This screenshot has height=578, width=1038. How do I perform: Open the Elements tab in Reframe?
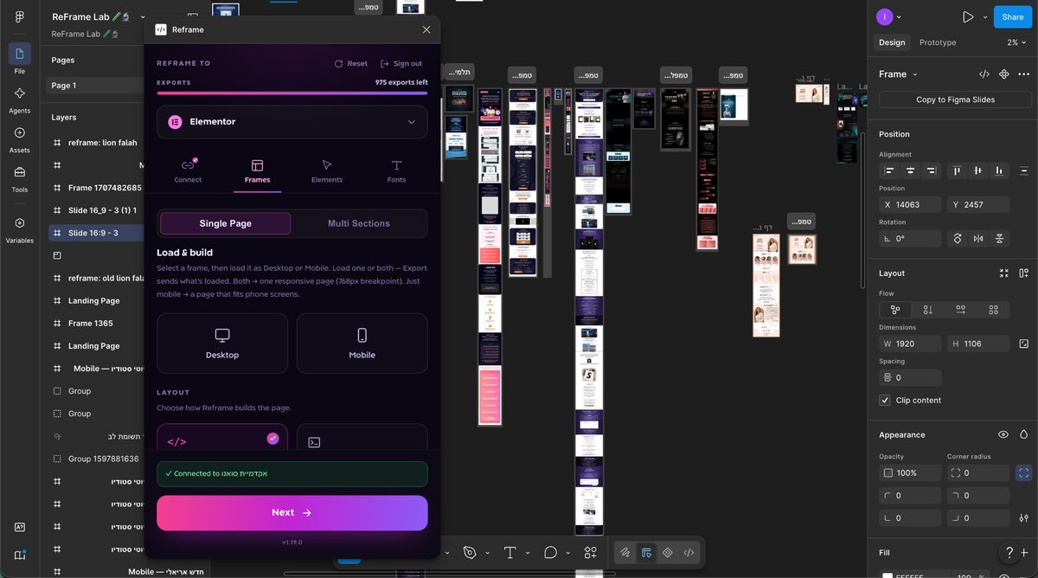(327, 170)
